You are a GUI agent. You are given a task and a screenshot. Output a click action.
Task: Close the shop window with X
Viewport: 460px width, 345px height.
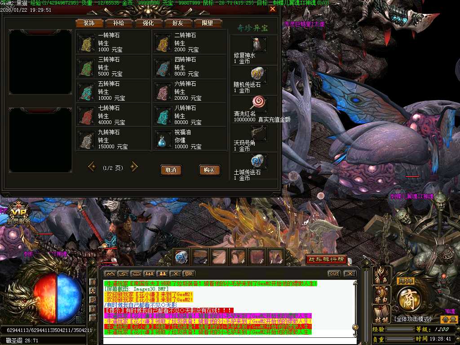[x=273, y=9]
